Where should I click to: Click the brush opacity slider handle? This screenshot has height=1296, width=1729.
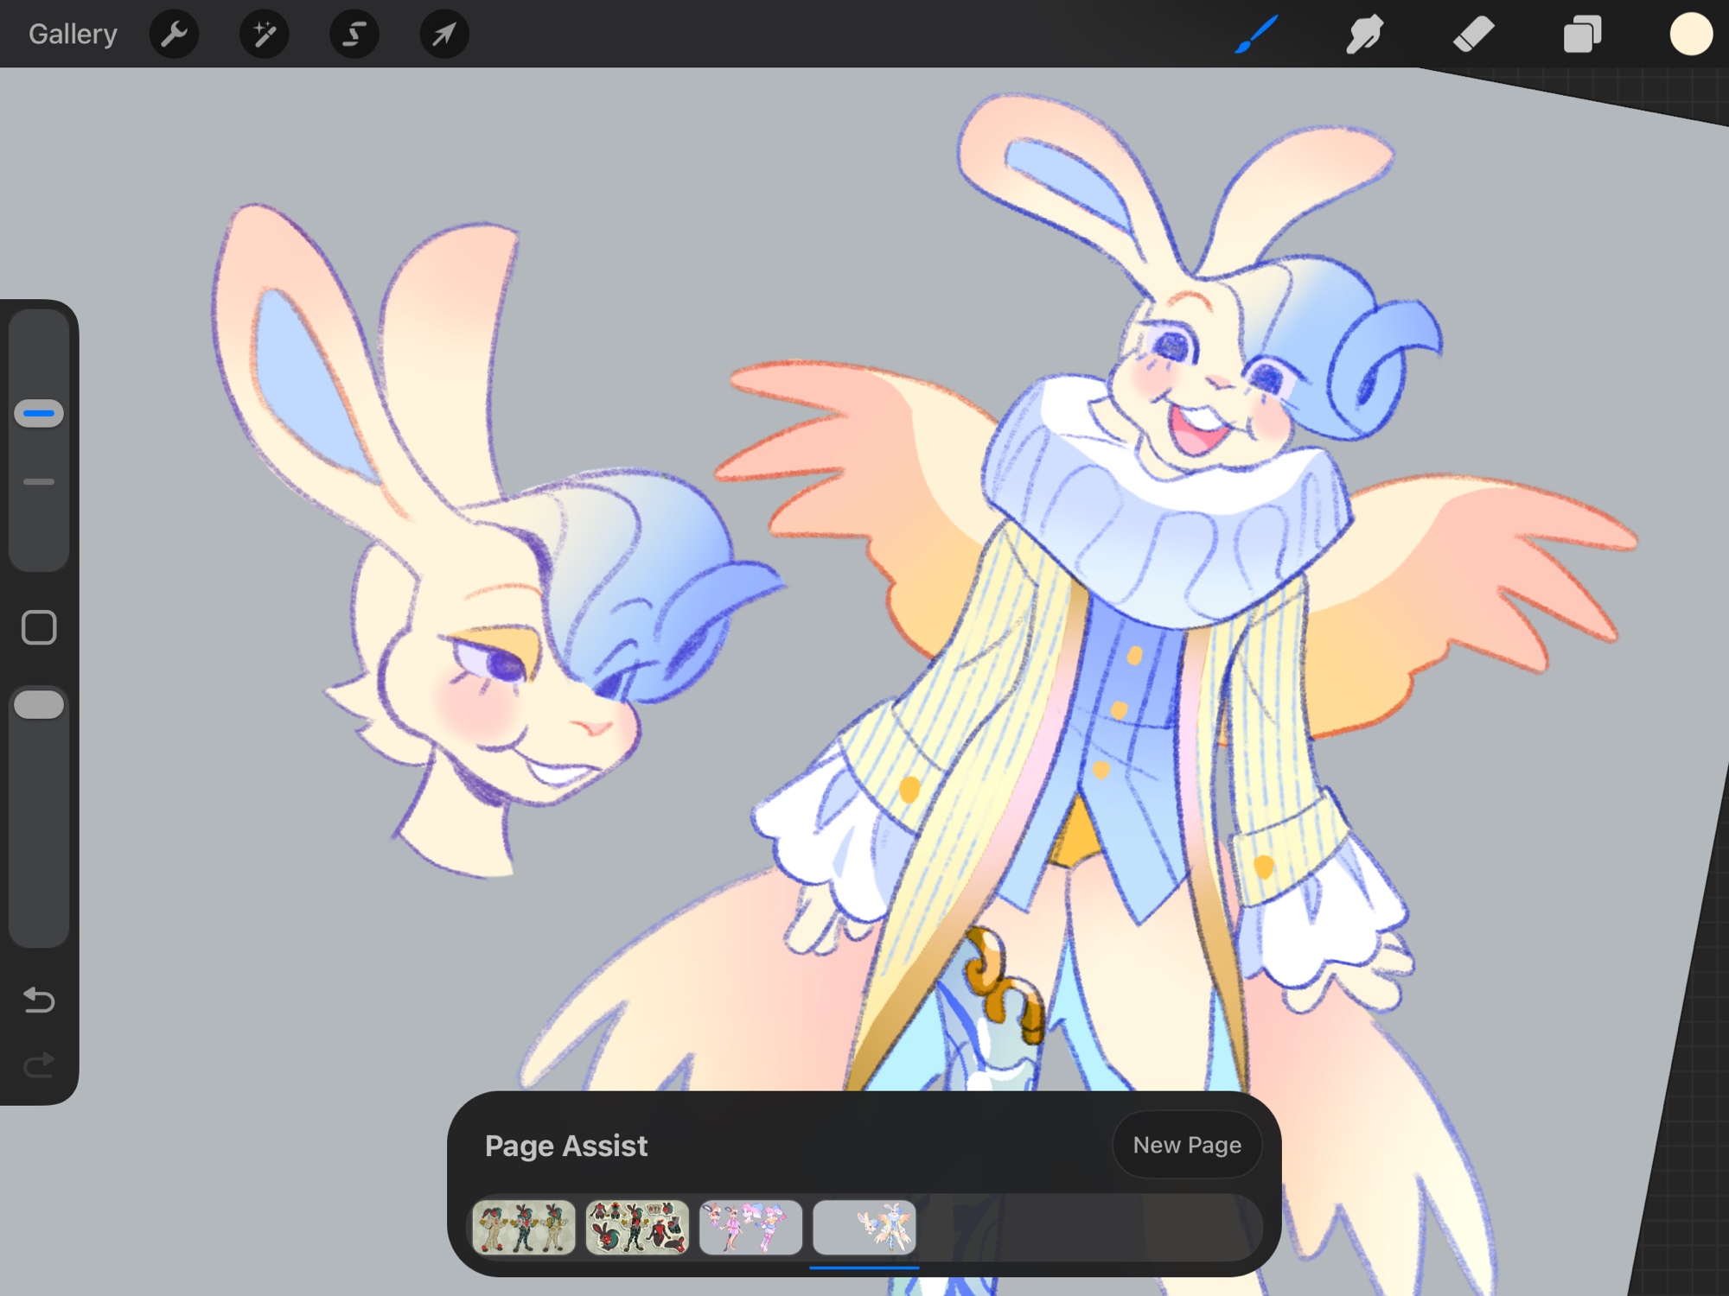pos(39,704)
